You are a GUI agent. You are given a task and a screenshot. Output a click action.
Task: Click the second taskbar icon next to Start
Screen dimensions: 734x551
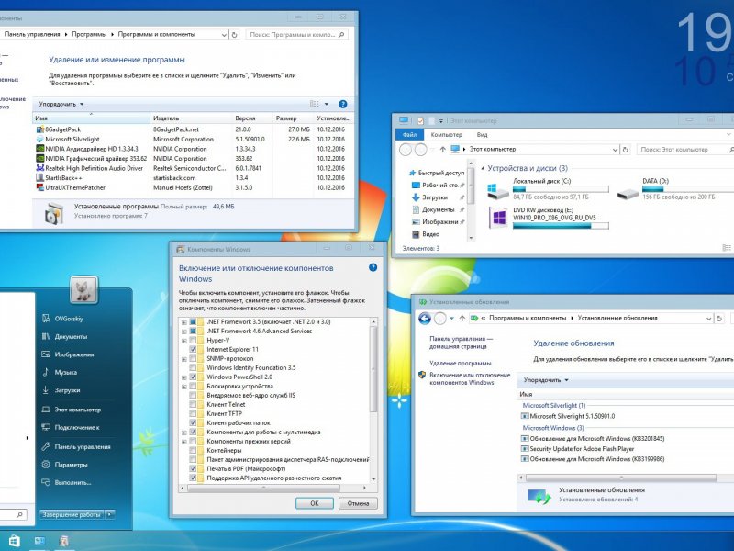[39, 541]
